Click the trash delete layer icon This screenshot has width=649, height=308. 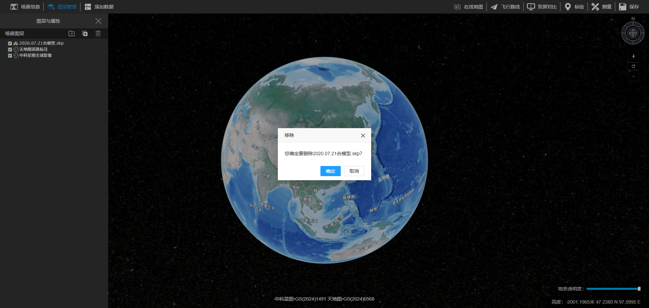pos(98,33)
